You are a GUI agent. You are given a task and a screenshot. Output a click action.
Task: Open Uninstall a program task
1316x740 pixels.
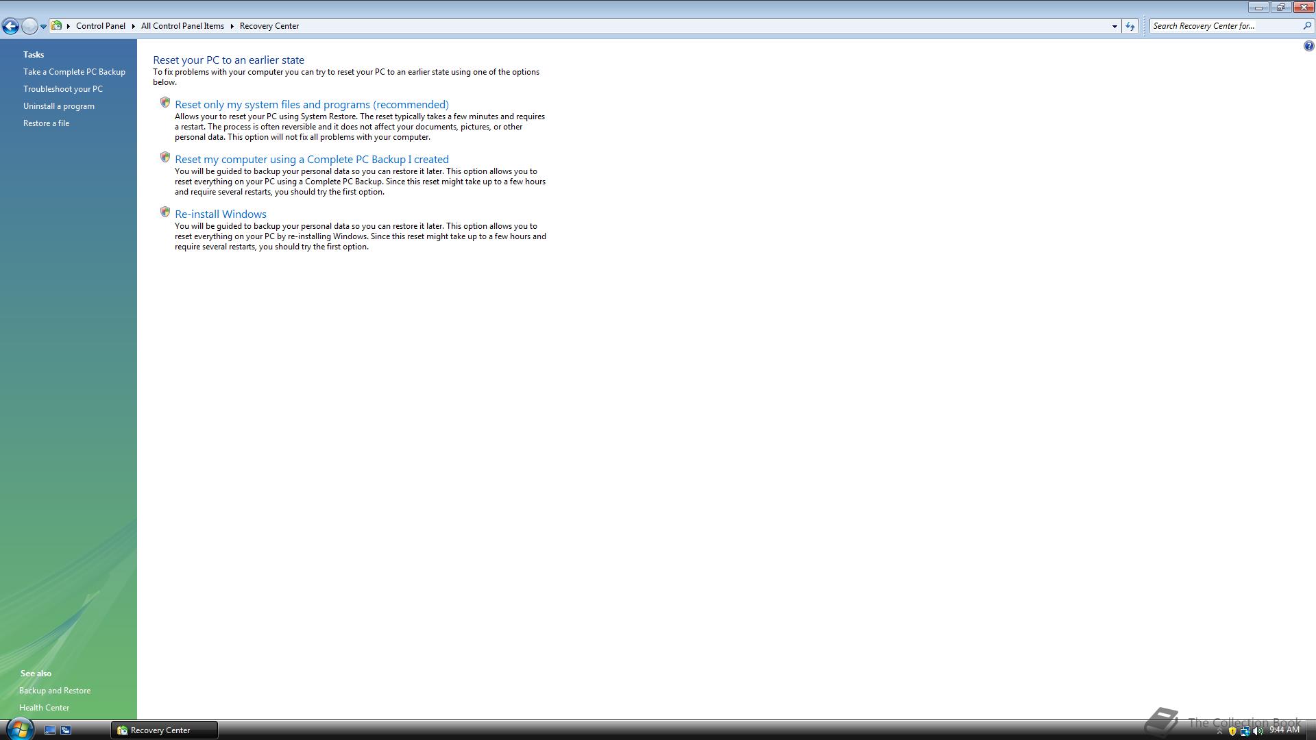coord(59,106)
